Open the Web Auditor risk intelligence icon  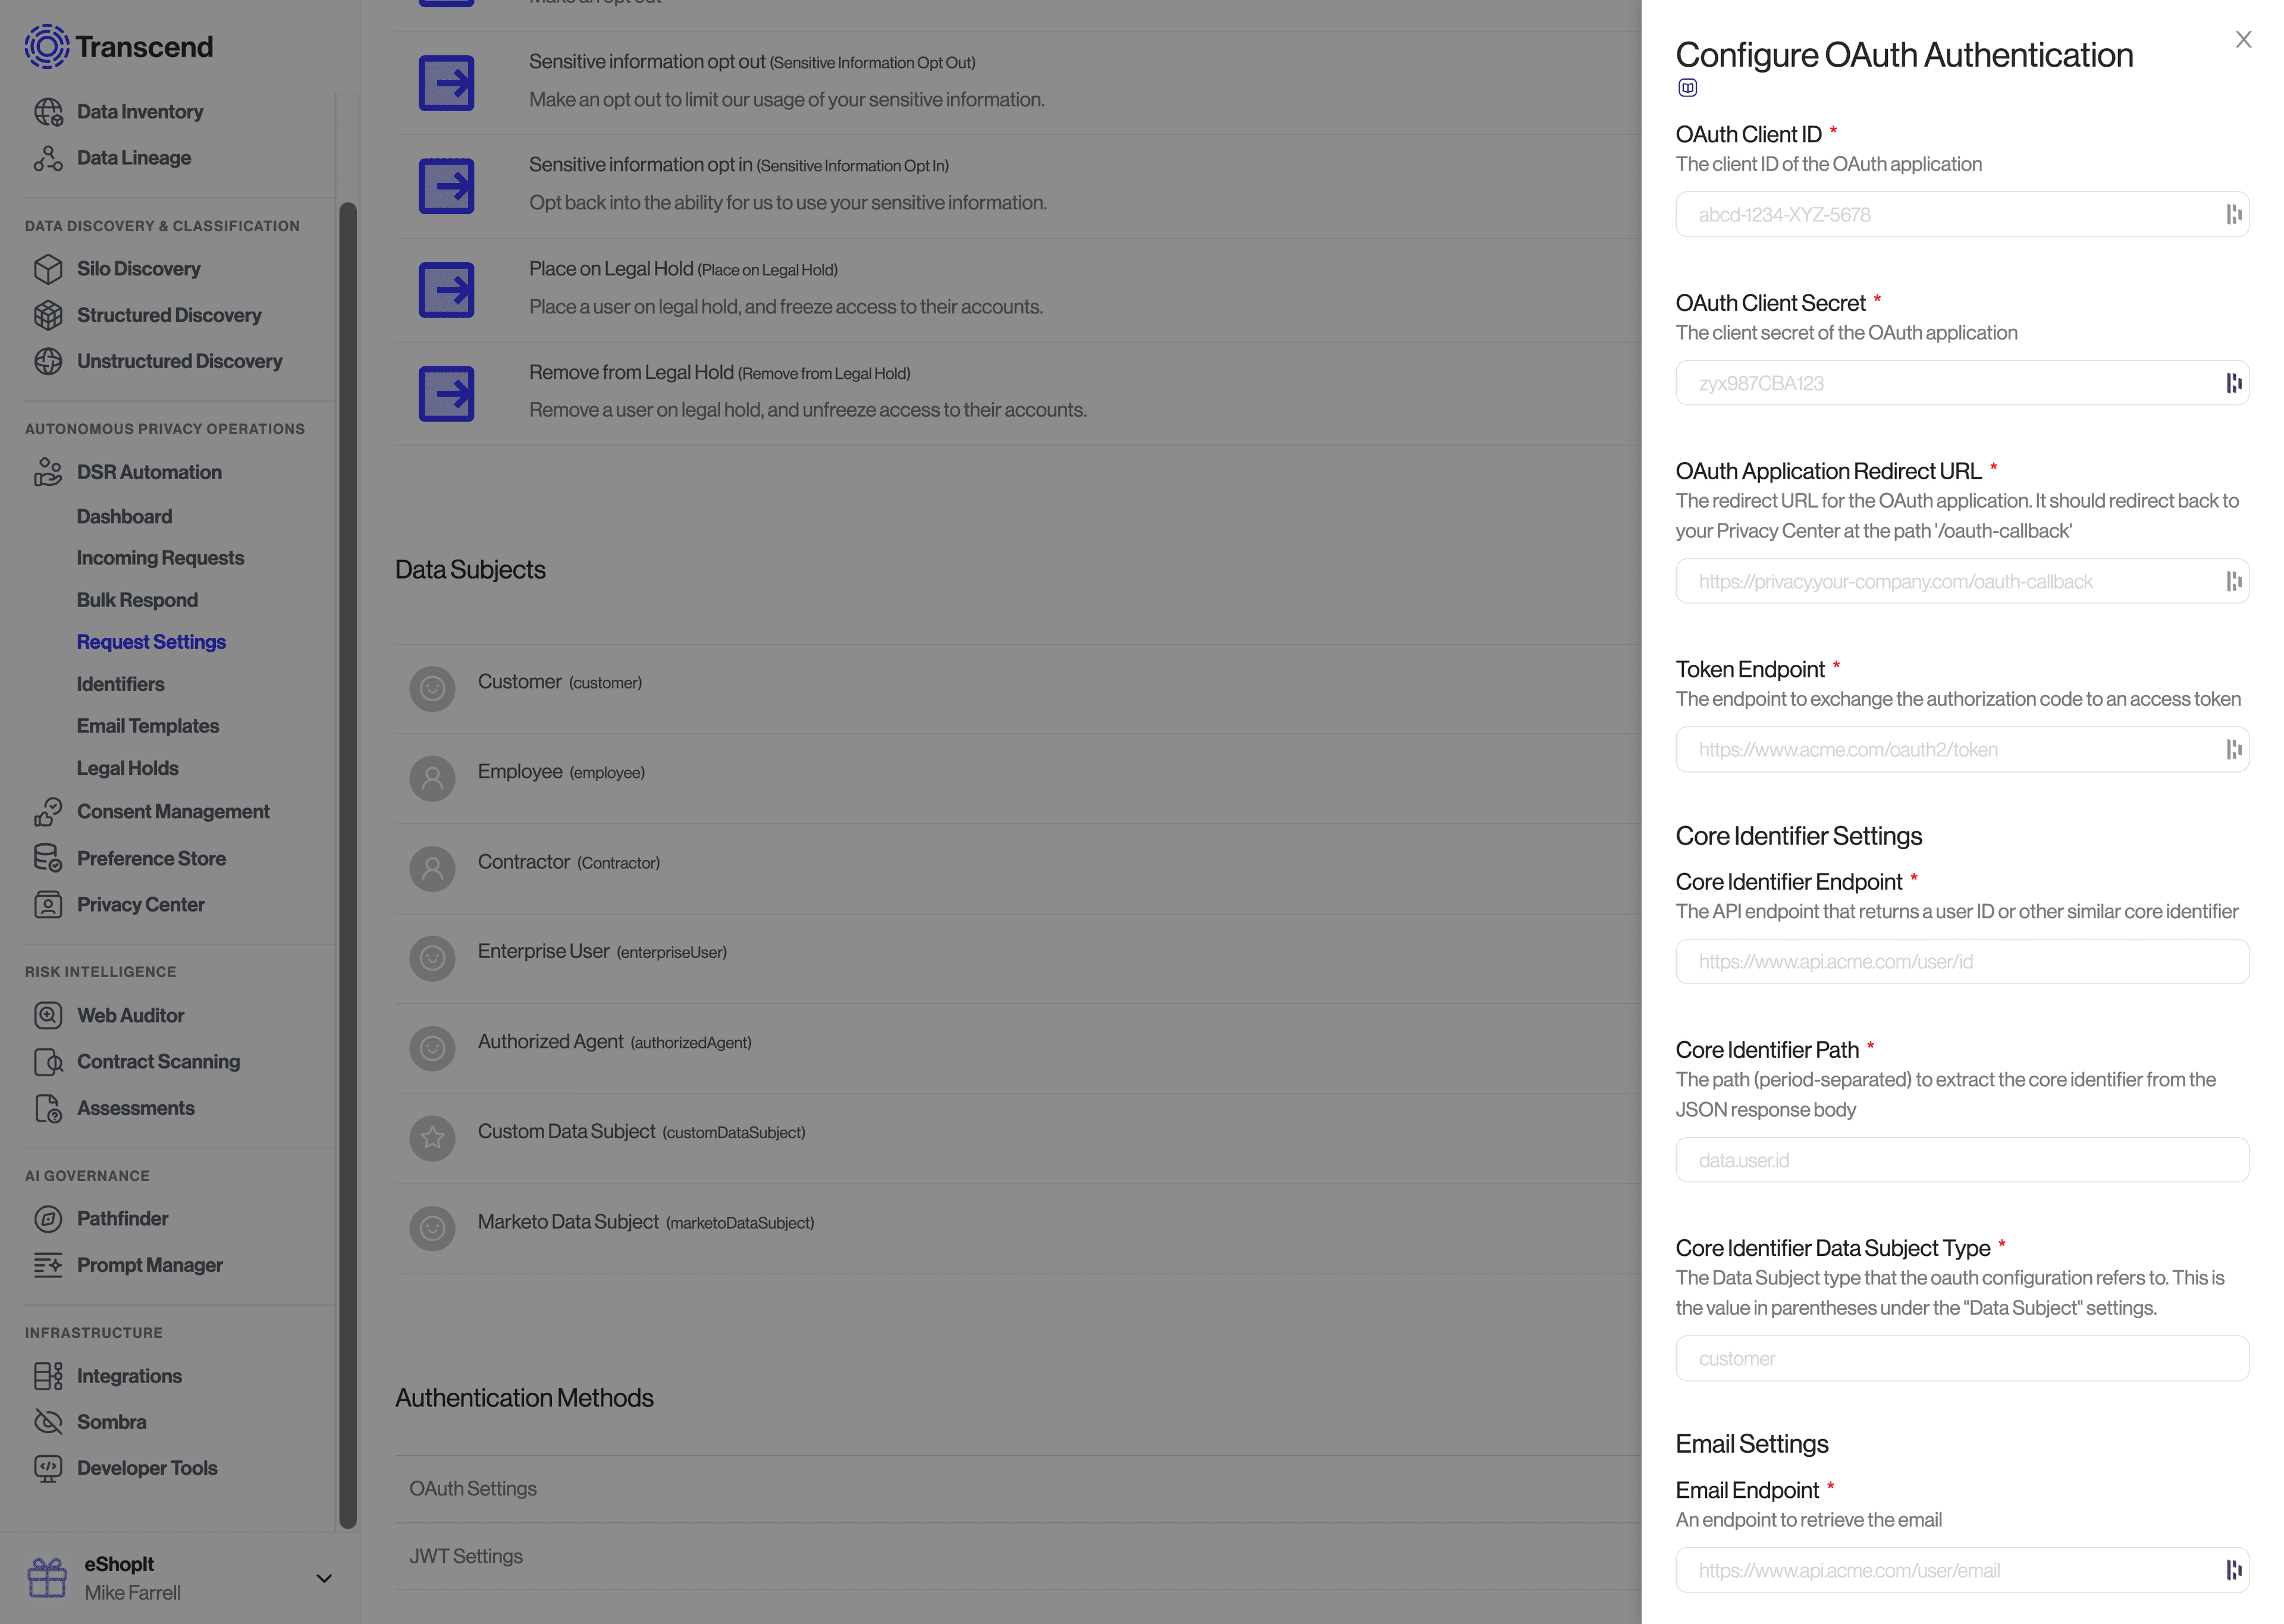[48, 1016]
